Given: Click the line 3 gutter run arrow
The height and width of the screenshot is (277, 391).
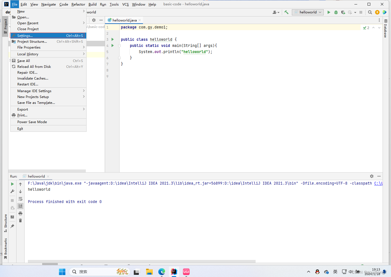Looking at the screenshot, I should pos(113,39).
